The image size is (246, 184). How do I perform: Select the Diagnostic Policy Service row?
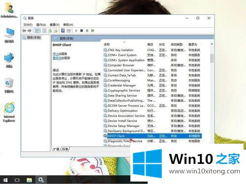pos(152,141)
